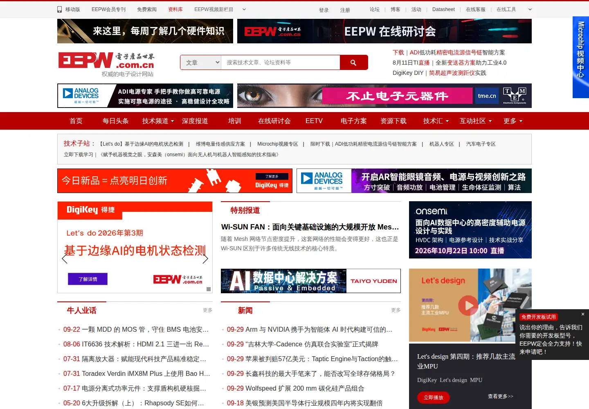The width and height of the screenshot is (589, 409).
Task: Open the onsemi AI data center webinar banner
Action: point(470,230)
